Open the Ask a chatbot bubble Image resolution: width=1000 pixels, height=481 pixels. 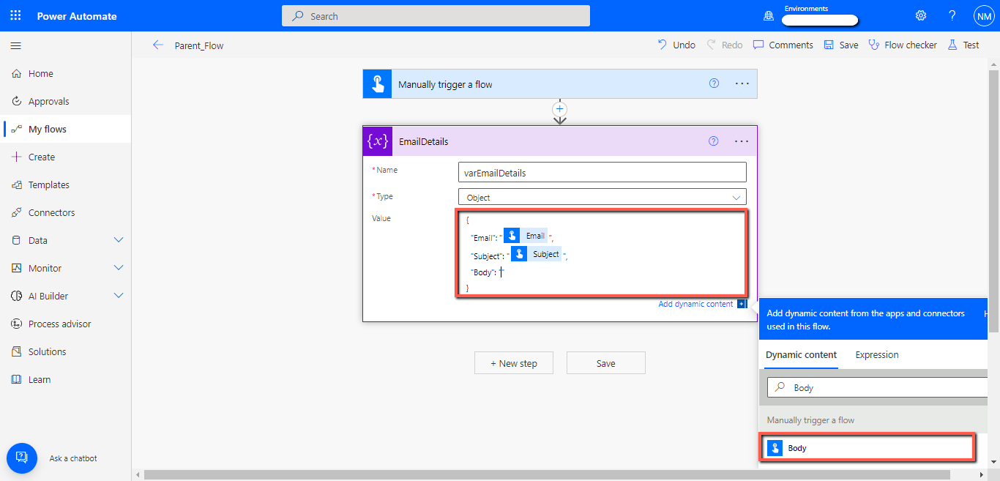[22, 458]
